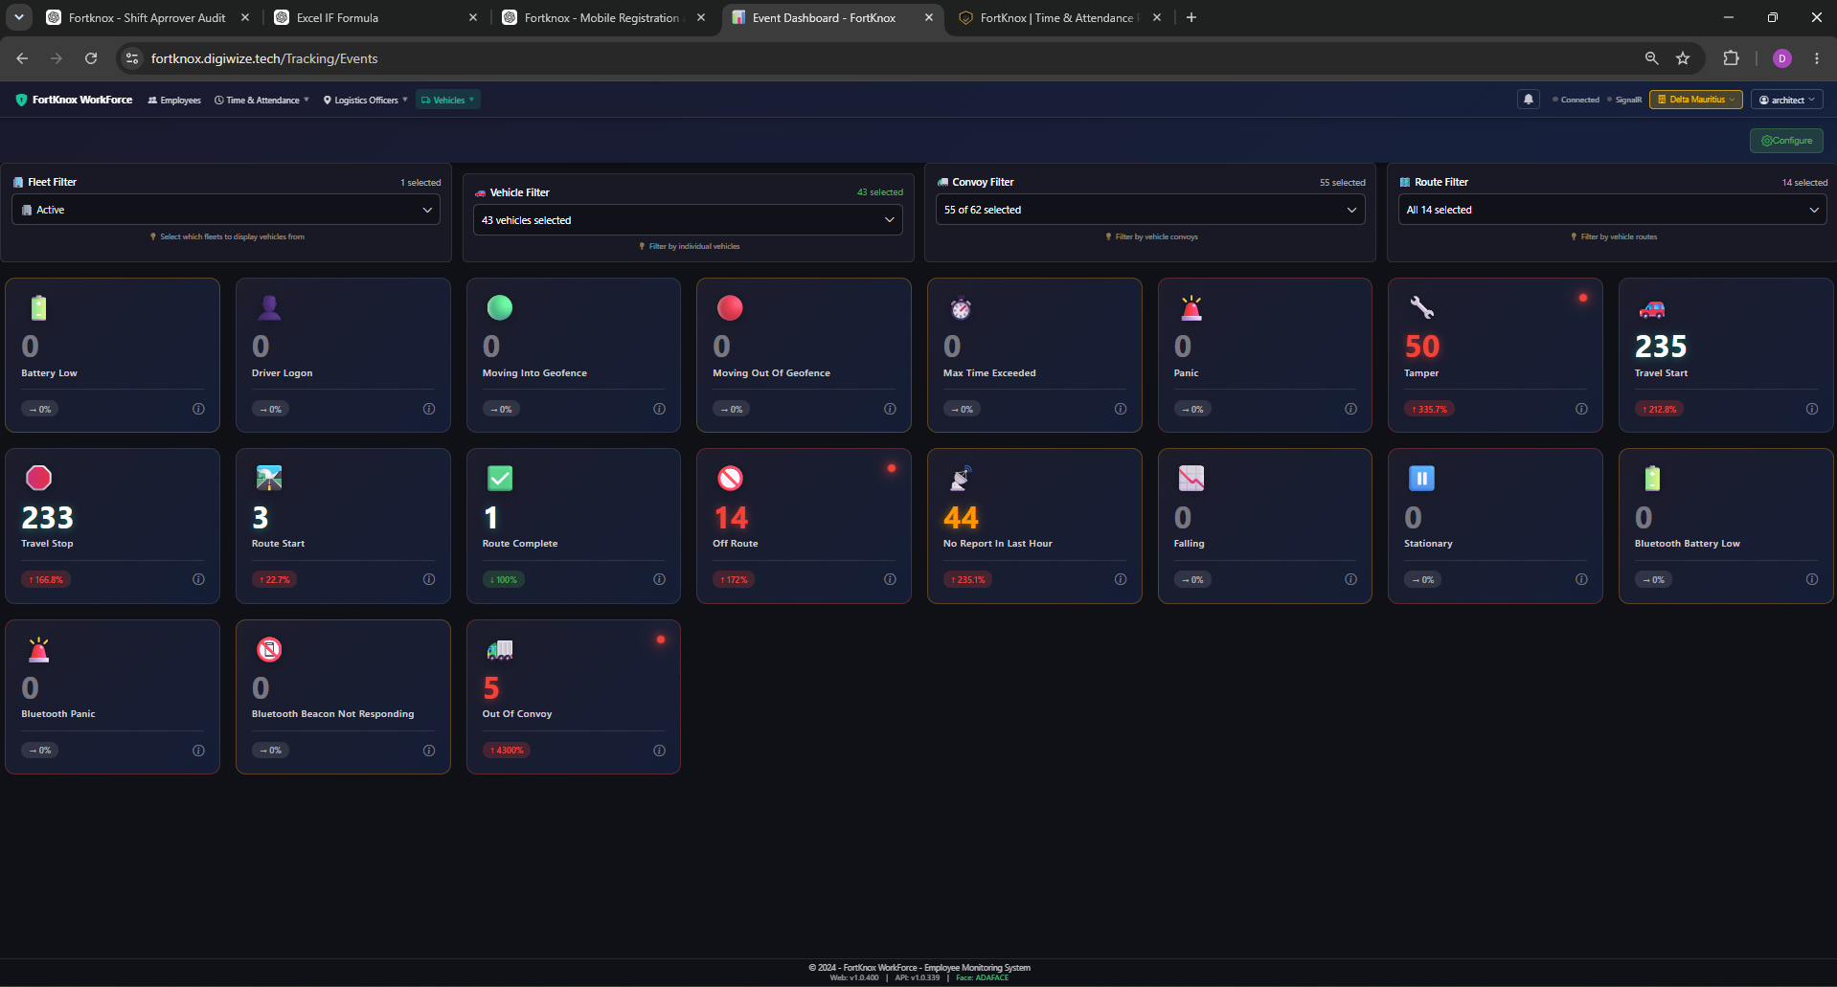Click the Out Of Convoy truck icon
This screenshot has width=1837, height=987.
tap(500, 650)
